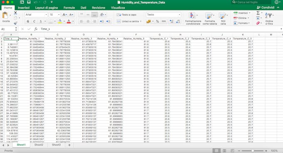The width and height of the screenshot is (283, 153).
Task: Click the Cerca nel foglio search field
Action: pyautogui.click(x=251, y=2)
